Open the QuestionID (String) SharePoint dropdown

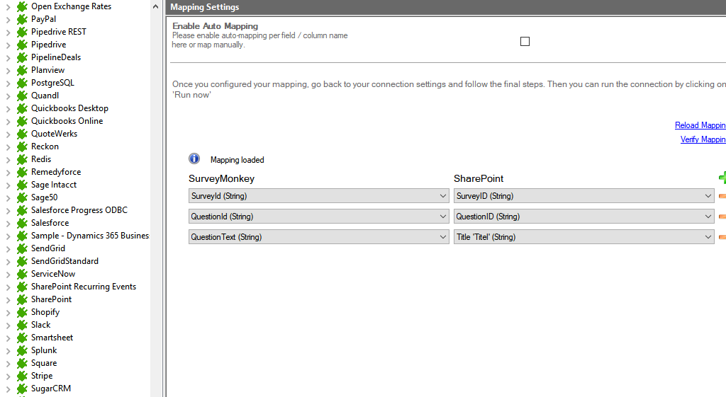pos(708,217)
